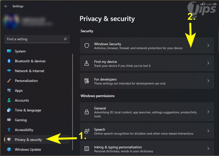Click the Windows permissions heading
219x156 pixels.
97,96
